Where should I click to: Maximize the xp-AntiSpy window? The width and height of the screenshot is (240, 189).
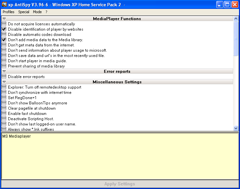click(x=227, y=4)
